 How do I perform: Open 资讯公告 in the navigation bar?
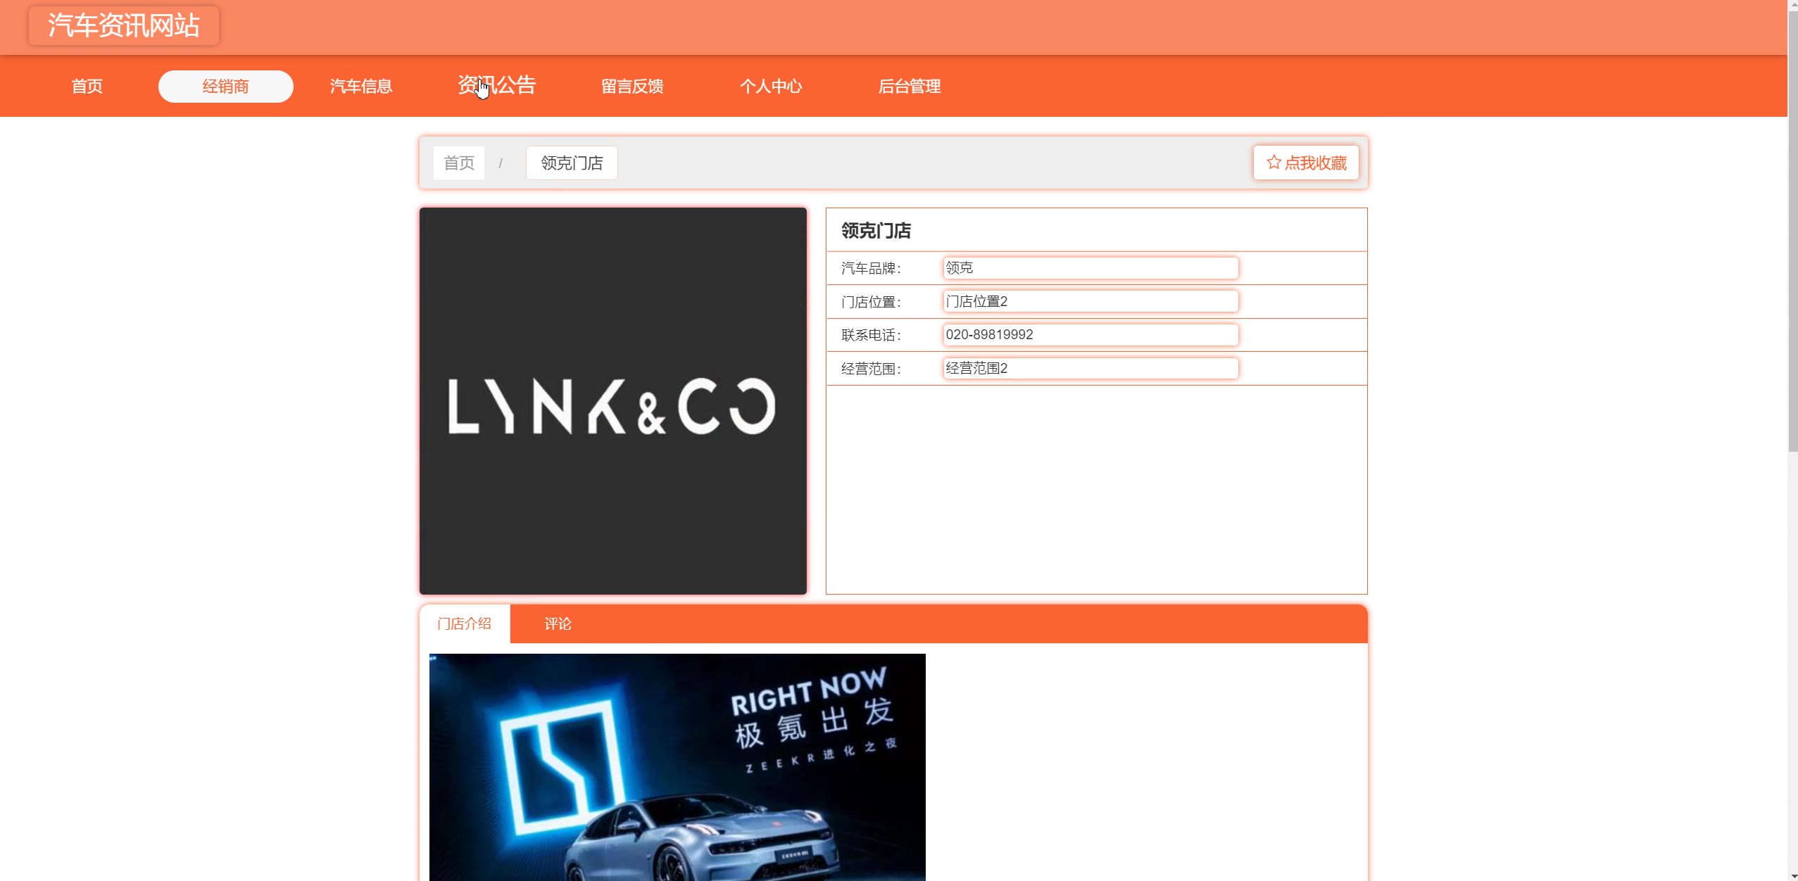497,86
